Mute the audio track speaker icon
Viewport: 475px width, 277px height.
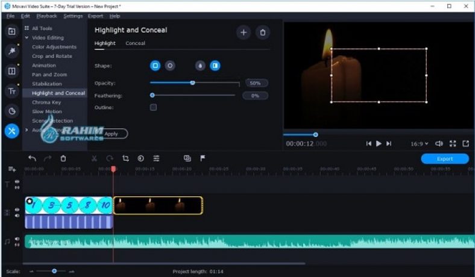(17, 239)
